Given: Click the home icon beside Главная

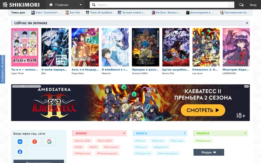Looking at the screenshot, I should (x=51, y=4).
